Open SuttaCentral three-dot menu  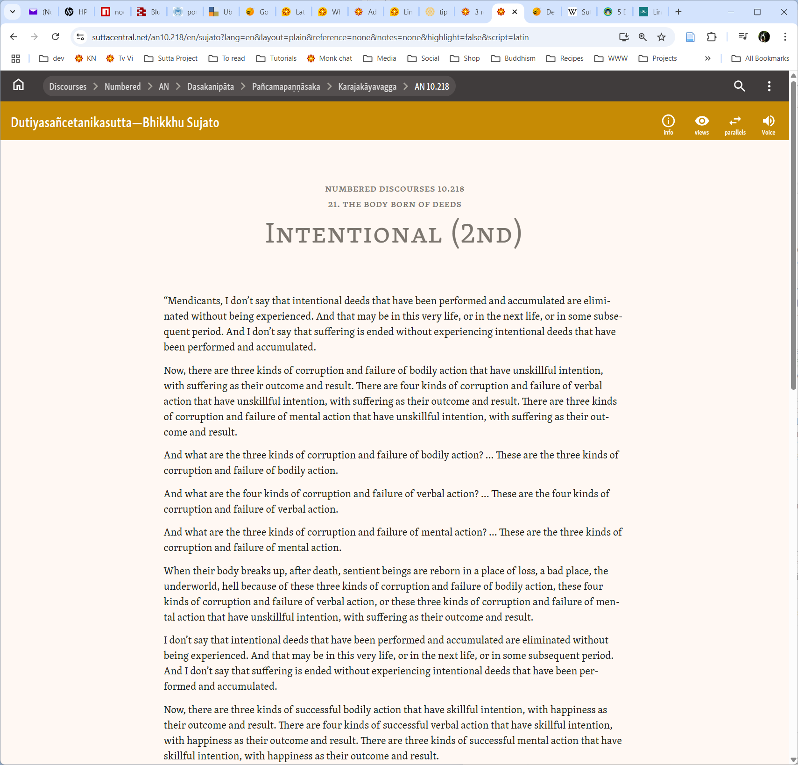click(x=769, y=86)
